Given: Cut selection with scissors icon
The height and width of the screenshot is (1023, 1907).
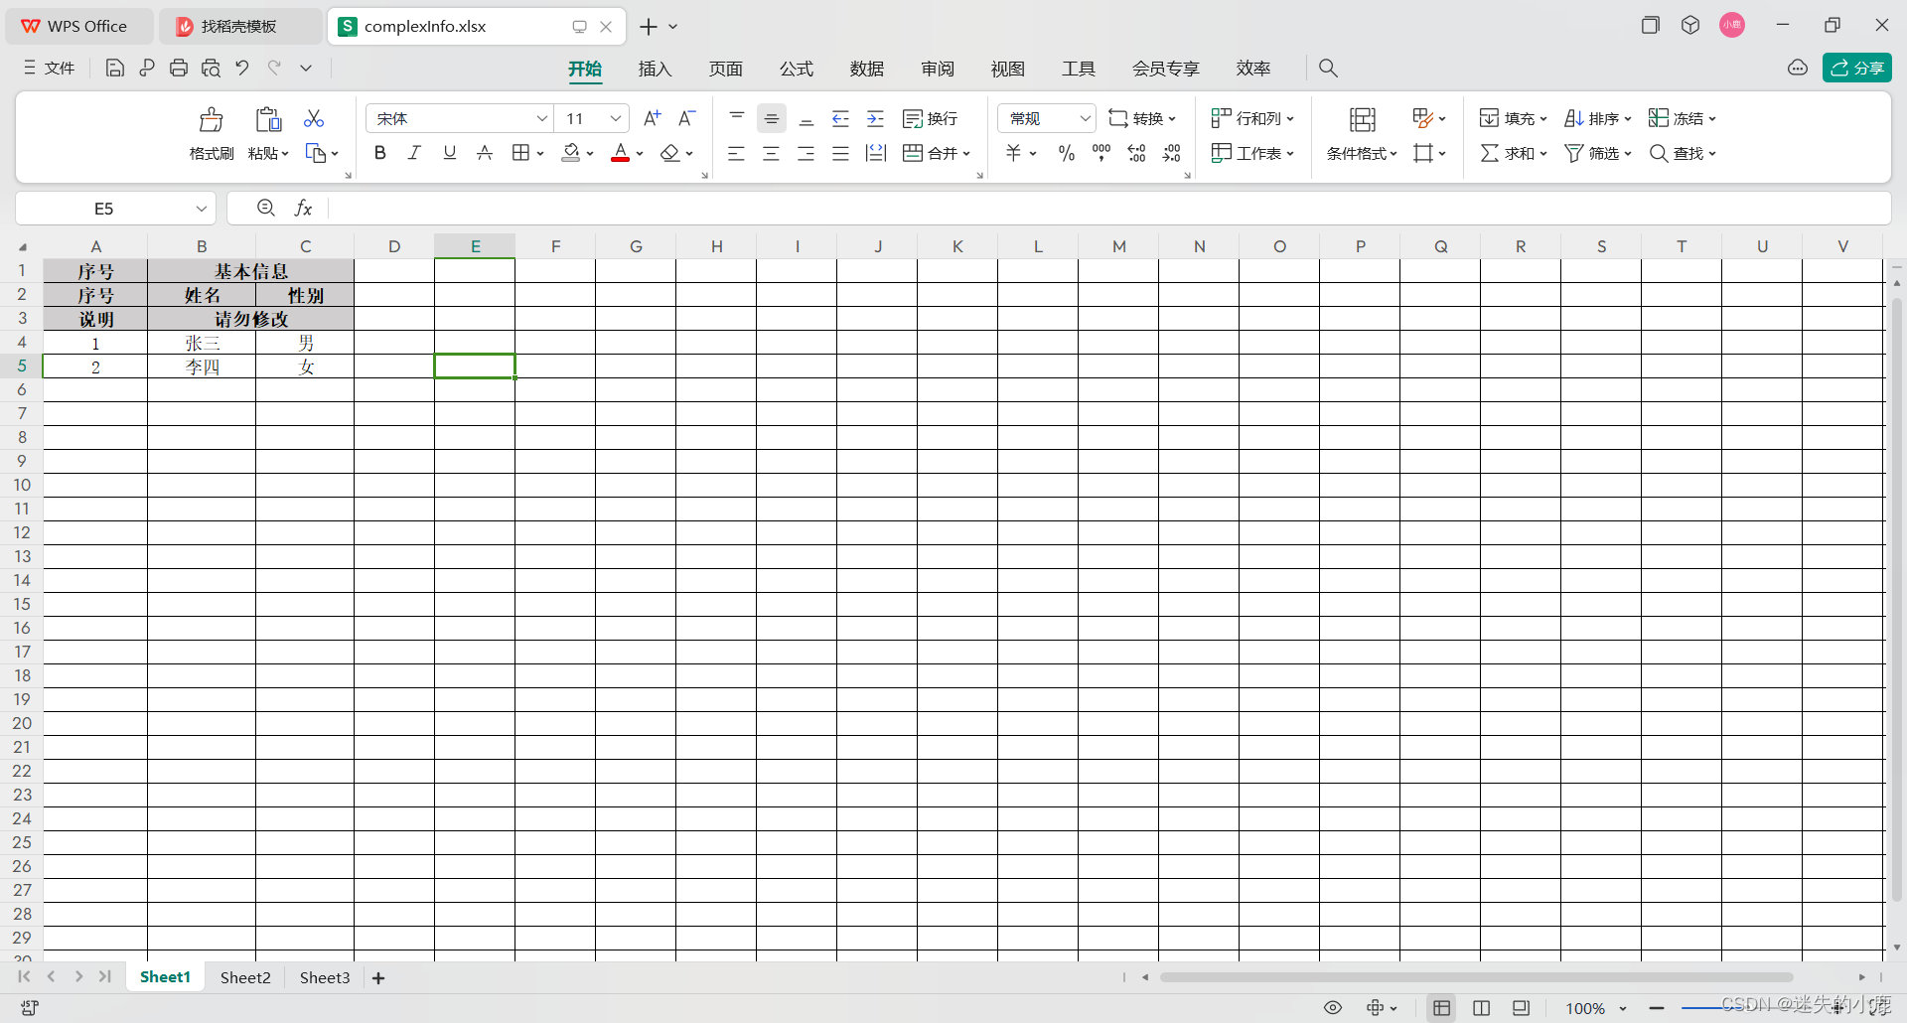Looking at the screenshot, I should tap(314, 118).
